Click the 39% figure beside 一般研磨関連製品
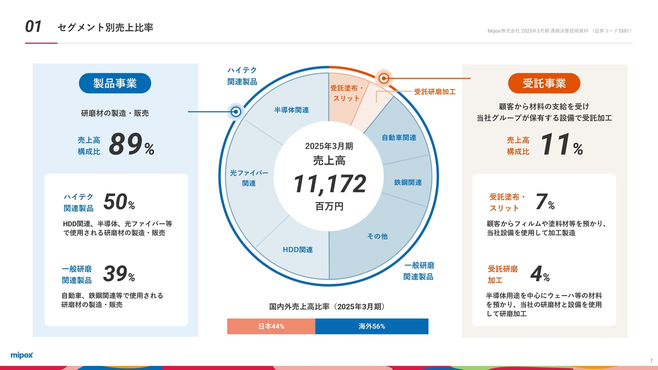 [x=119, y=274]
